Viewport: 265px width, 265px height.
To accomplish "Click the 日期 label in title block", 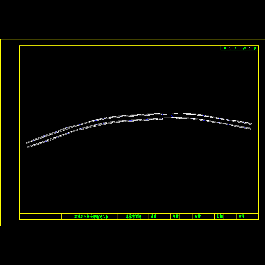I will point(220,216).
